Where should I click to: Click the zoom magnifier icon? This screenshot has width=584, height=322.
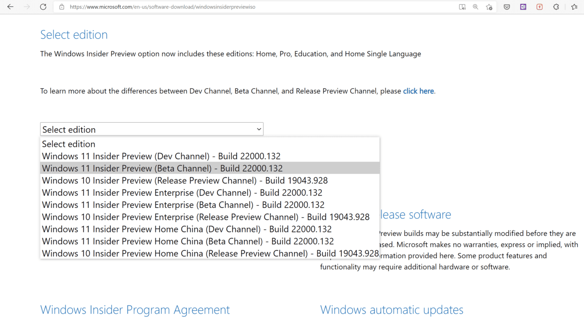pos(475,7)
